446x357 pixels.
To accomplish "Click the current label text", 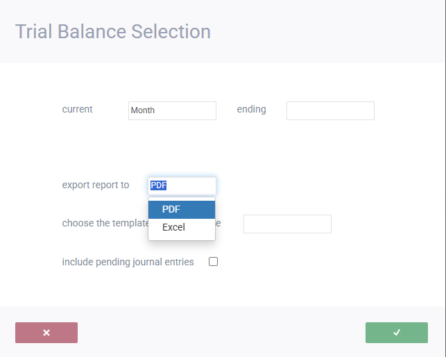I will 78,109.
